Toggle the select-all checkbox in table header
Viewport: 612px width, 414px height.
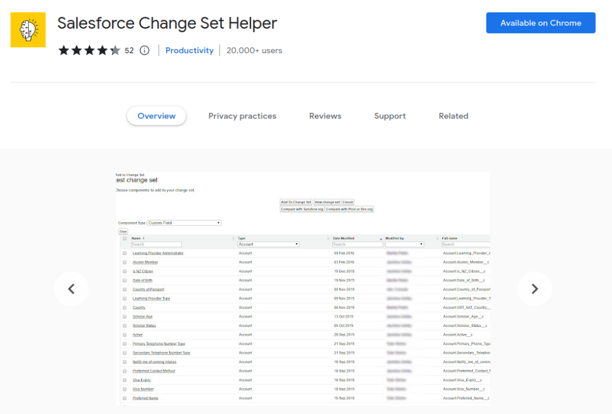click(x=124, y=238)
